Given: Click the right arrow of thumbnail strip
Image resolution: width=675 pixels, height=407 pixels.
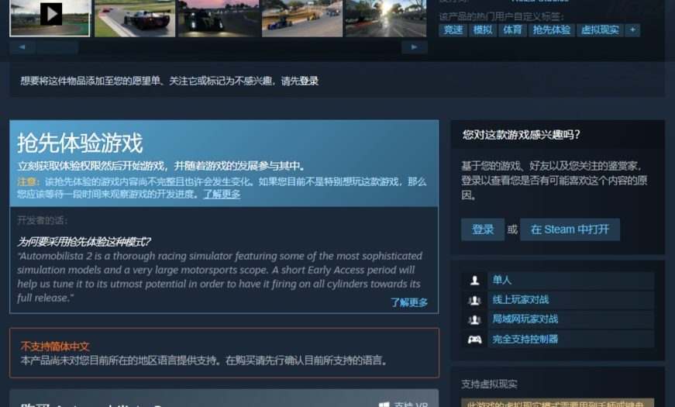Looking at the screenshot, I should (x=414, y=47).
